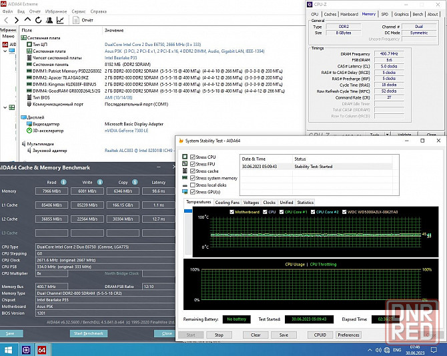Click the Memory Read 7966 MB/s field
Image resolution: width=447 pixels, height=356 pixels.
(x=51, y=191)
